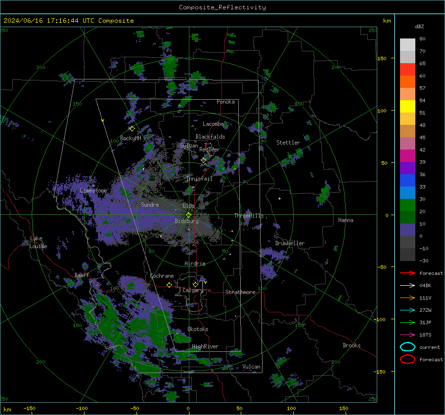Pick the bright yellow swatch below 54 dBZ
This screenshot has height=415, width=445.
pos(407,106)
